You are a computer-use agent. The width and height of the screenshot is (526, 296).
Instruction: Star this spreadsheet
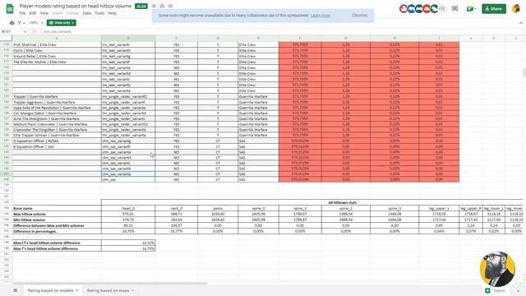pos(154,6)
